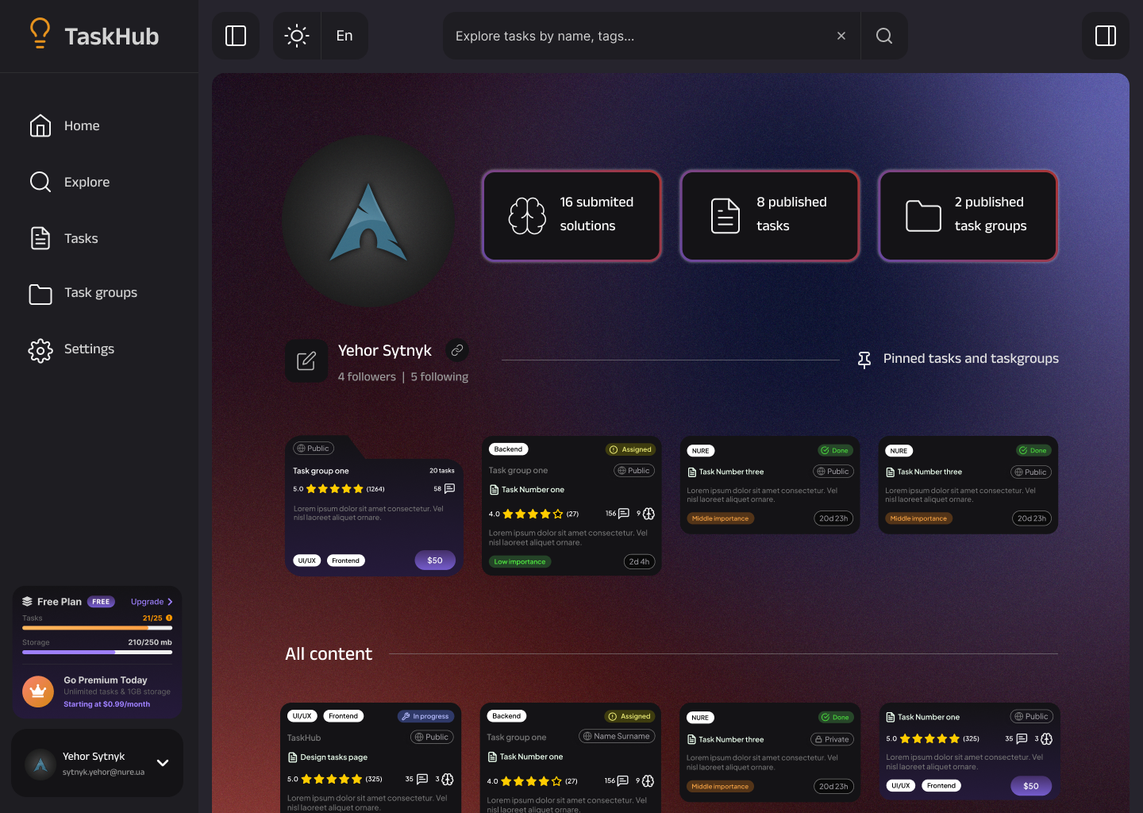Click the In progress status badge

click(426, 716)
